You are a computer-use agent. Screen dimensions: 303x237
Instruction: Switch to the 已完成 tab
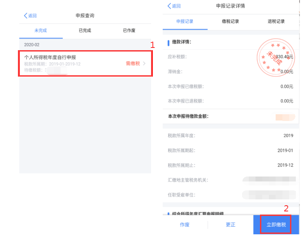[85, 30]
